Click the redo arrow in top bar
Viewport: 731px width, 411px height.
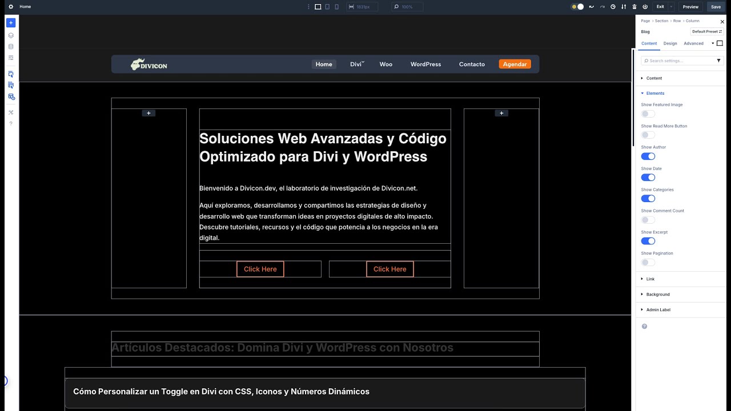(x=602, y=7)
